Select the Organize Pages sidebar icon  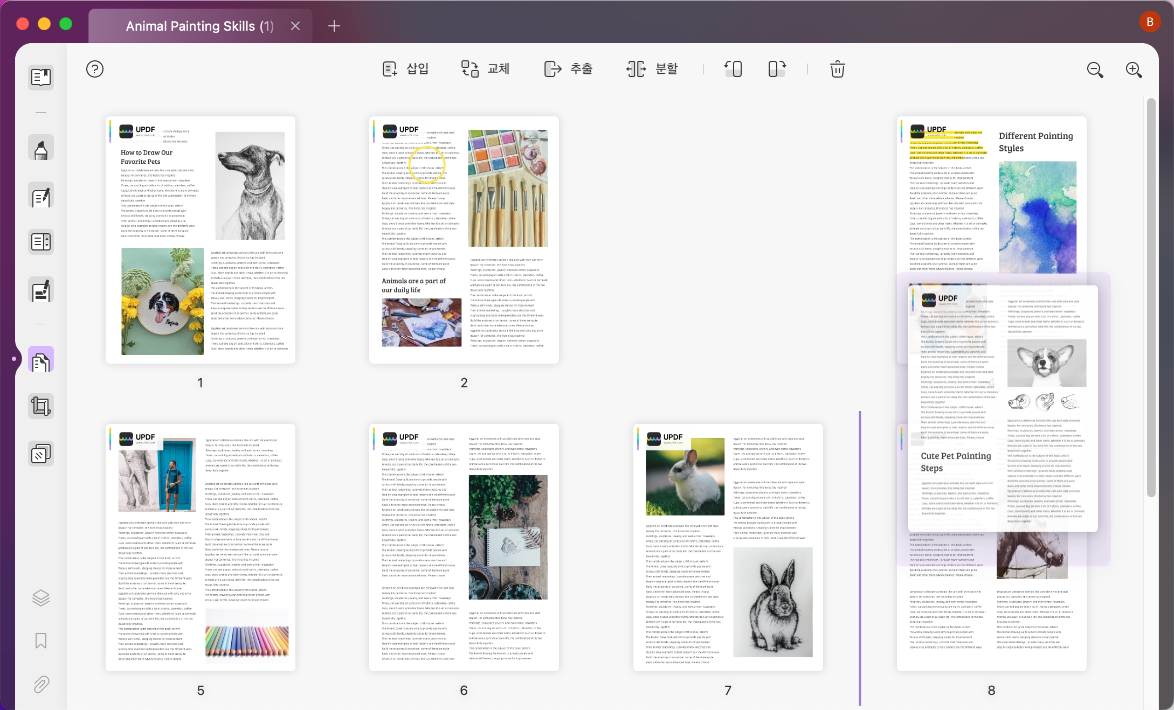[x=41, y=359]
